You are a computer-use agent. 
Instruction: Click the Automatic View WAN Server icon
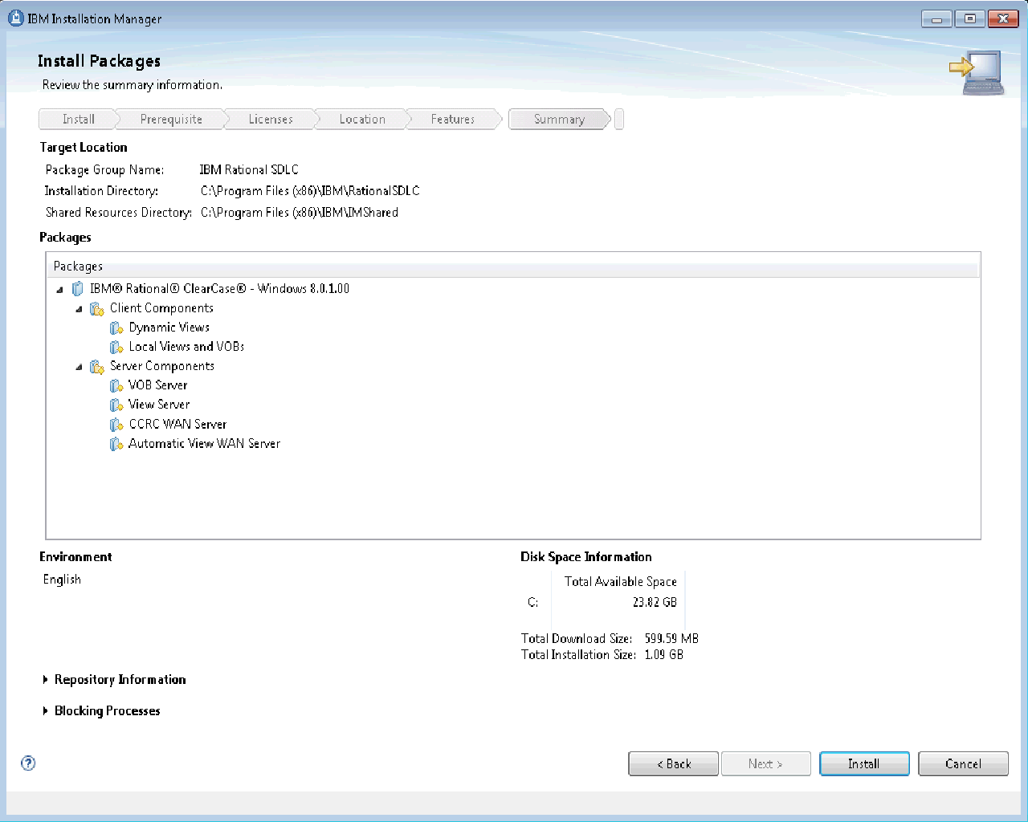pos(116,444)
